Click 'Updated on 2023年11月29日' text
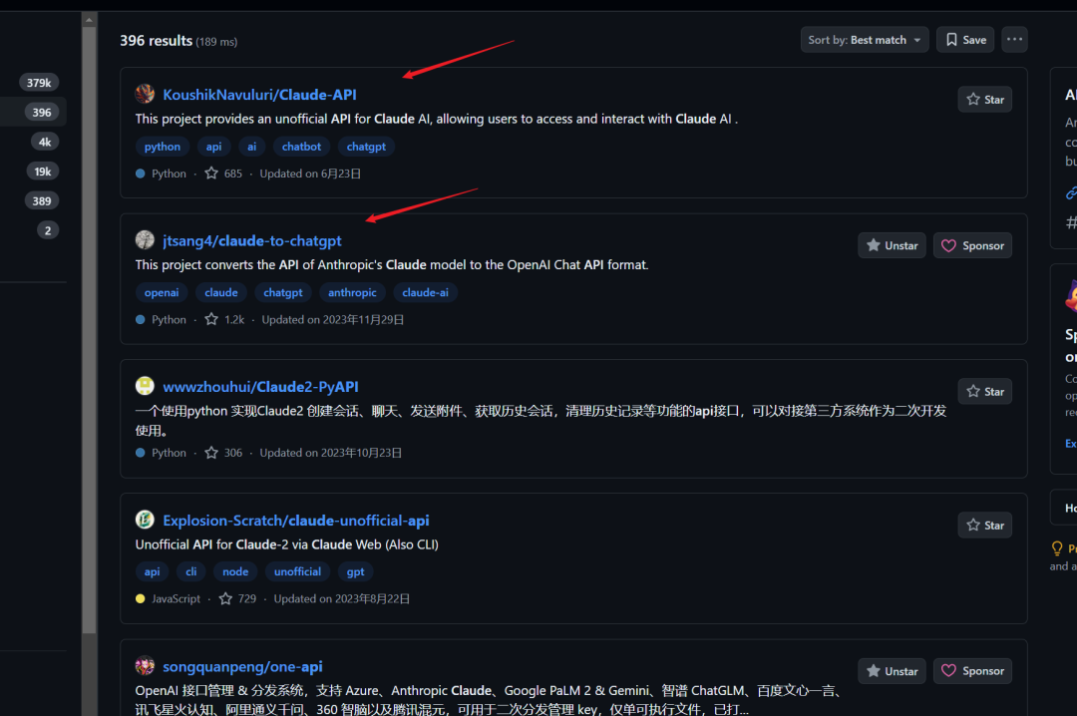The height and width of the screenshot is (716, 1077). pyautogui.click(x=332, y=319)
